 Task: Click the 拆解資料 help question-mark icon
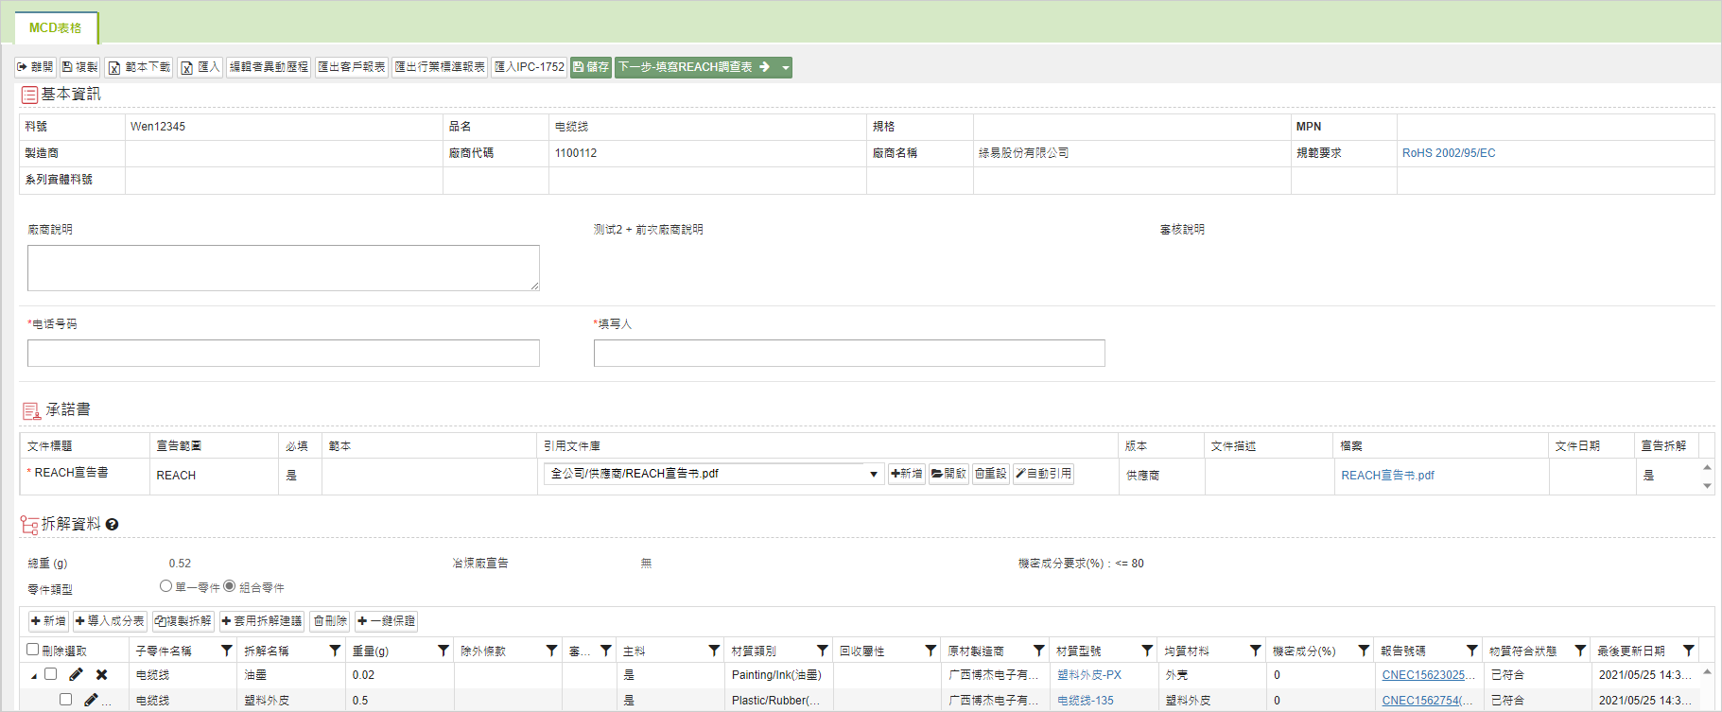point(112,525)
